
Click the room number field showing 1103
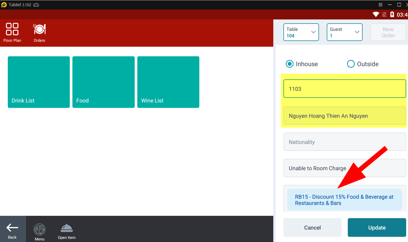pyautogui.click(x=345, y=89)
